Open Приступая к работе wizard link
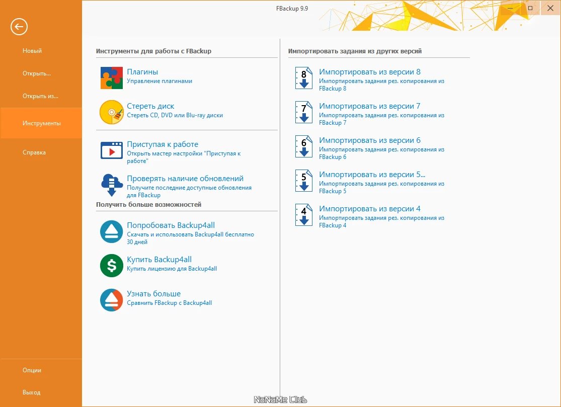Image resolution: width=561 pixels, height=407 pixels. point(163,144)
